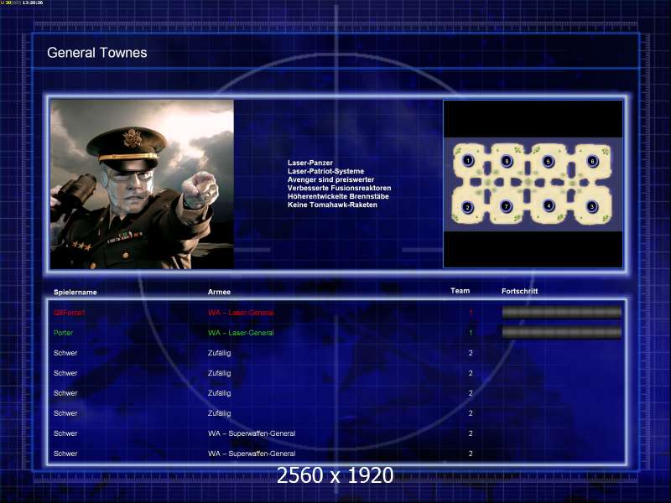Click the Spielername column header
Screen dimensions: 671x503
(x=75, y=292)
